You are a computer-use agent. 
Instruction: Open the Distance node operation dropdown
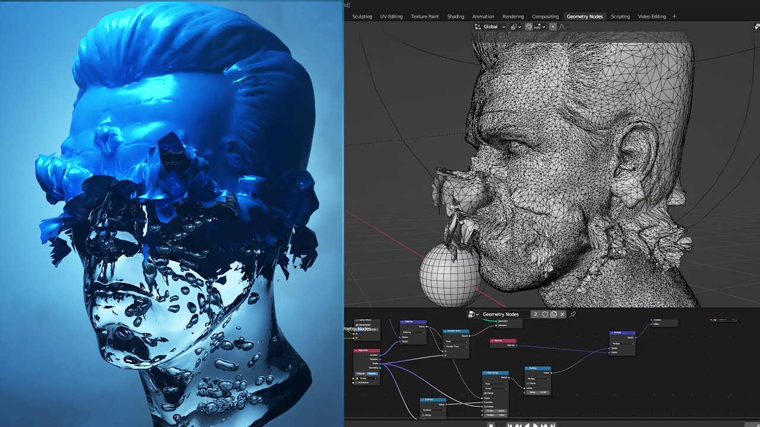pyautogui.click(x=414, y=332)
